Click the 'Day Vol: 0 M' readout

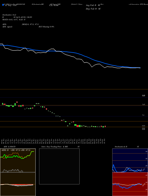[93, 9]
